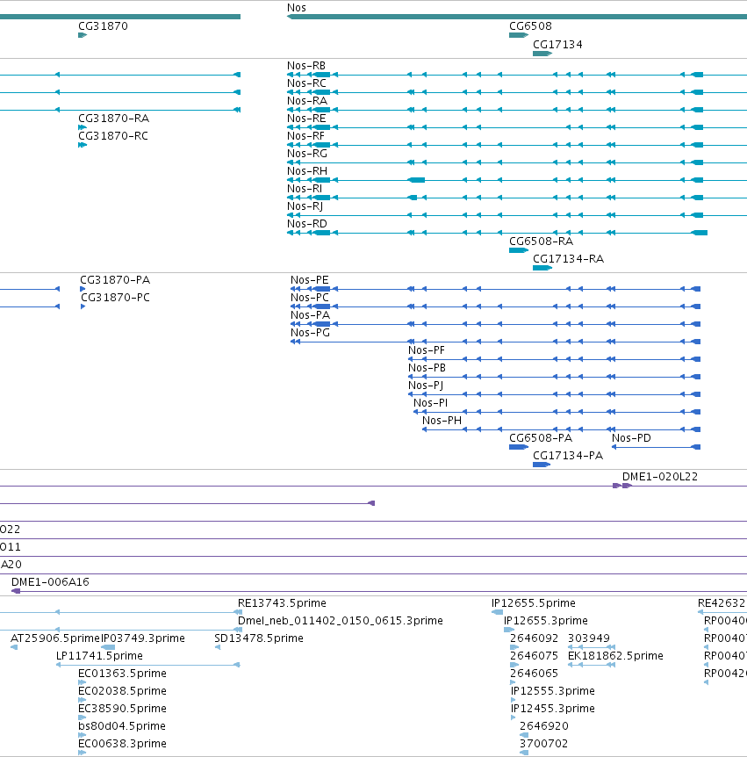Click the IP12455.3prime EST
Viewport: 747px width, 757px height.
pos(552,708)
